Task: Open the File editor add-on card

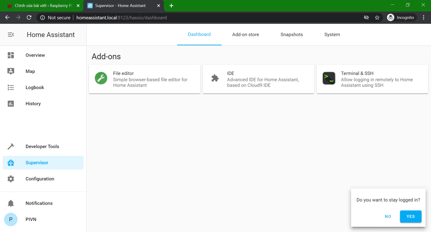Action: pyautogui.click(x=145, y=79)
